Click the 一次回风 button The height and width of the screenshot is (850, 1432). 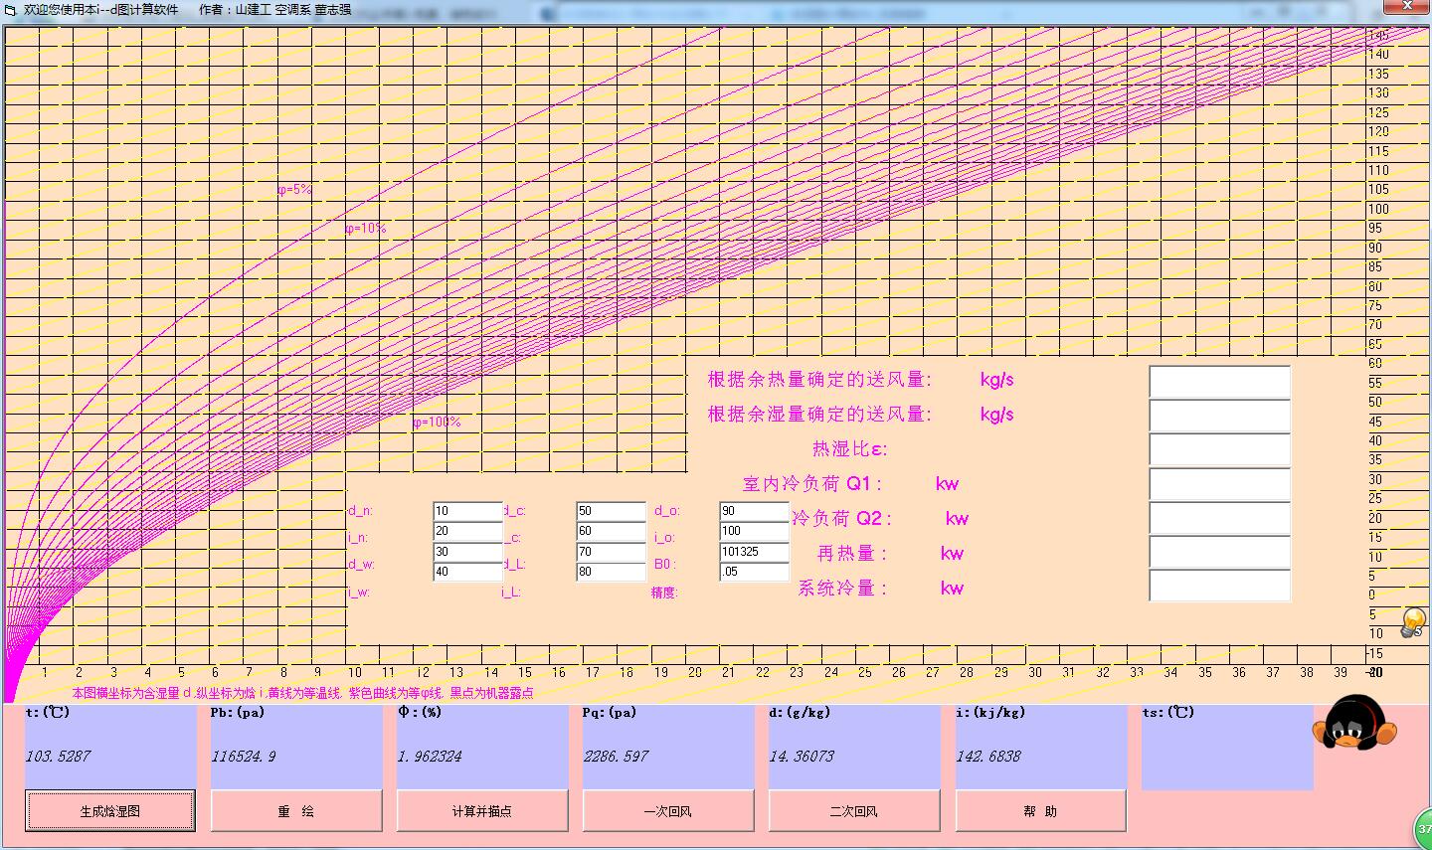(x=668, y=811)
